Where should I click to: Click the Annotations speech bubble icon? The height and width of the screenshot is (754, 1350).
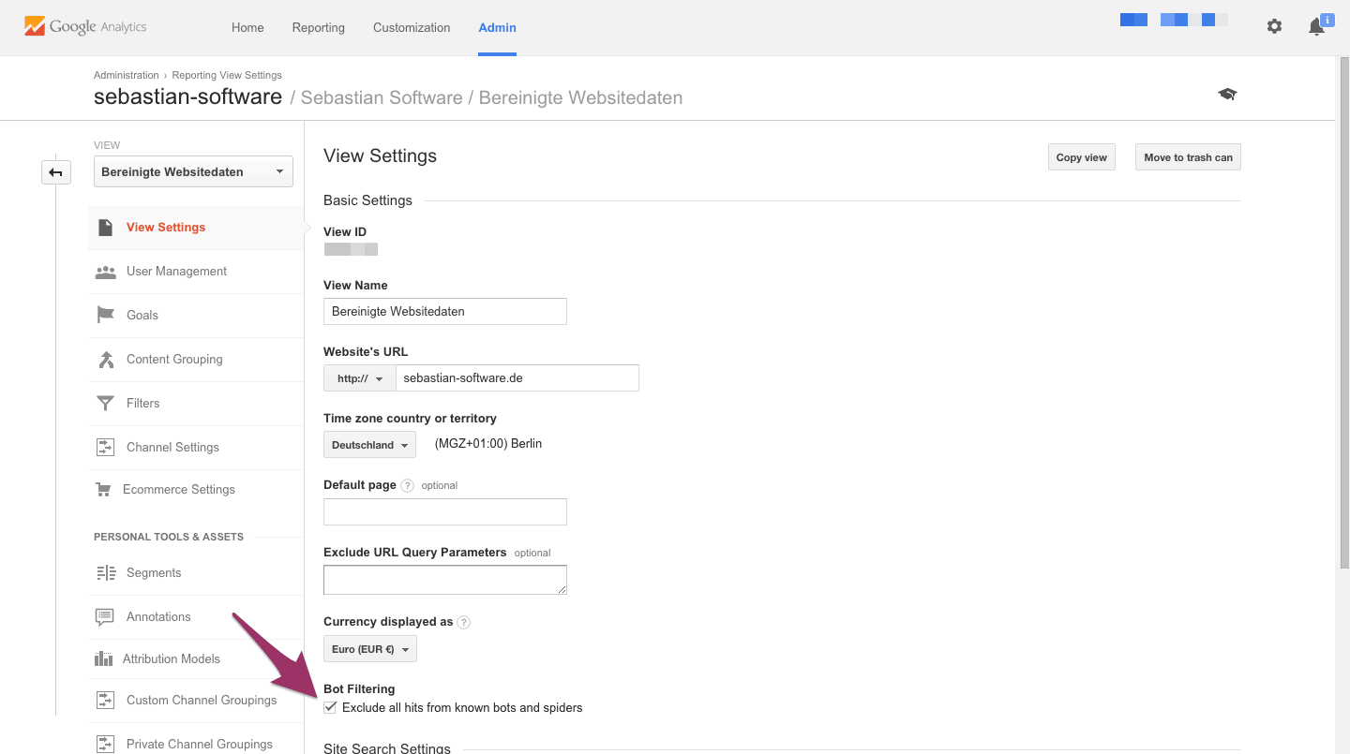[105, 617]
